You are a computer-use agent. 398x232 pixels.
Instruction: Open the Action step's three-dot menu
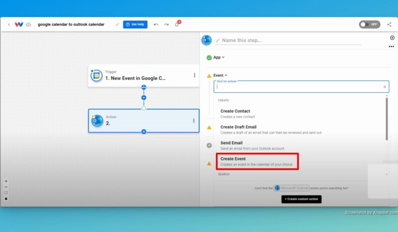[x=194, y=120]
